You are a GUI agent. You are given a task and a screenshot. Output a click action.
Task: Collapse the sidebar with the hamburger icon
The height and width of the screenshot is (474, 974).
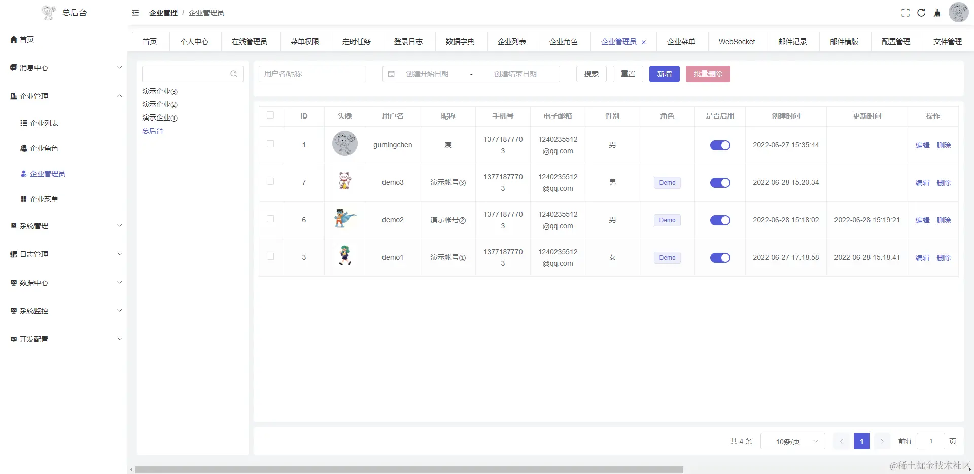point(135,13)
